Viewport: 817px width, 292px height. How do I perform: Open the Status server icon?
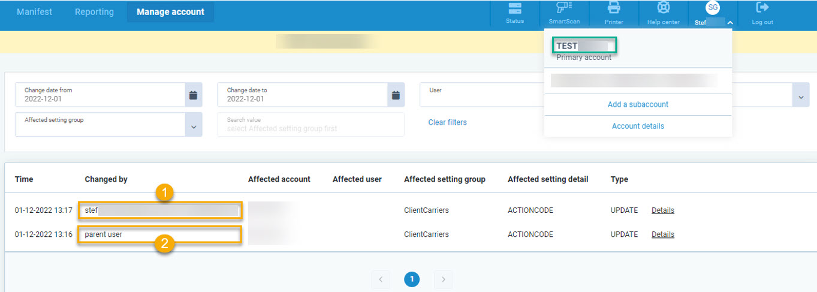coord(514,9)
